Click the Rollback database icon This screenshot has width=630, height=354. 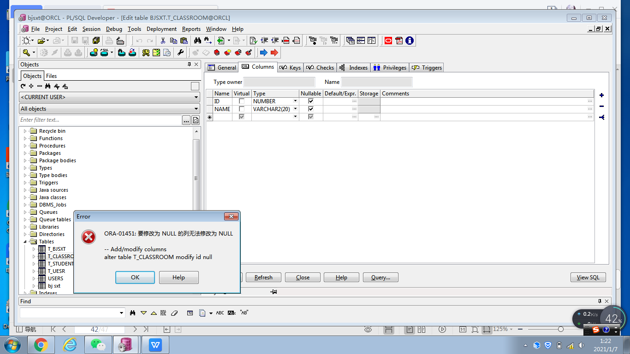[79, 53]
